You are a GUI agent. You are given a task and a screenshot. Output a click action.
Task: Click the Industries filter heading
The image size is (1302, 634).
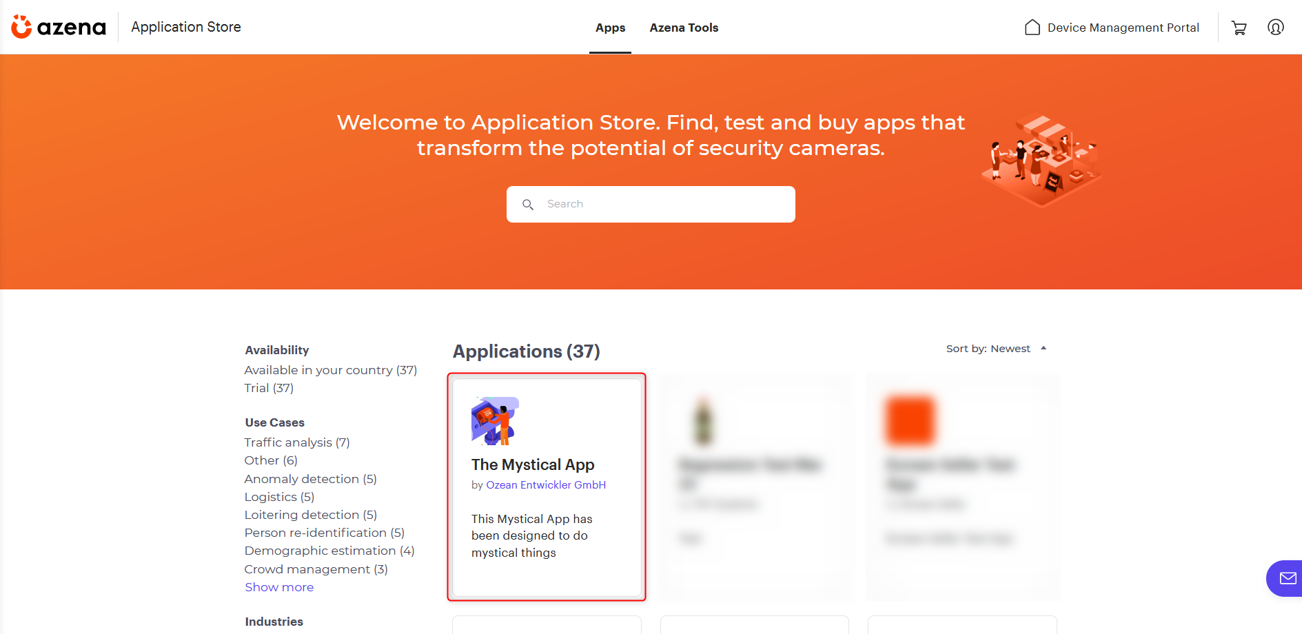[x=274, y=622]
